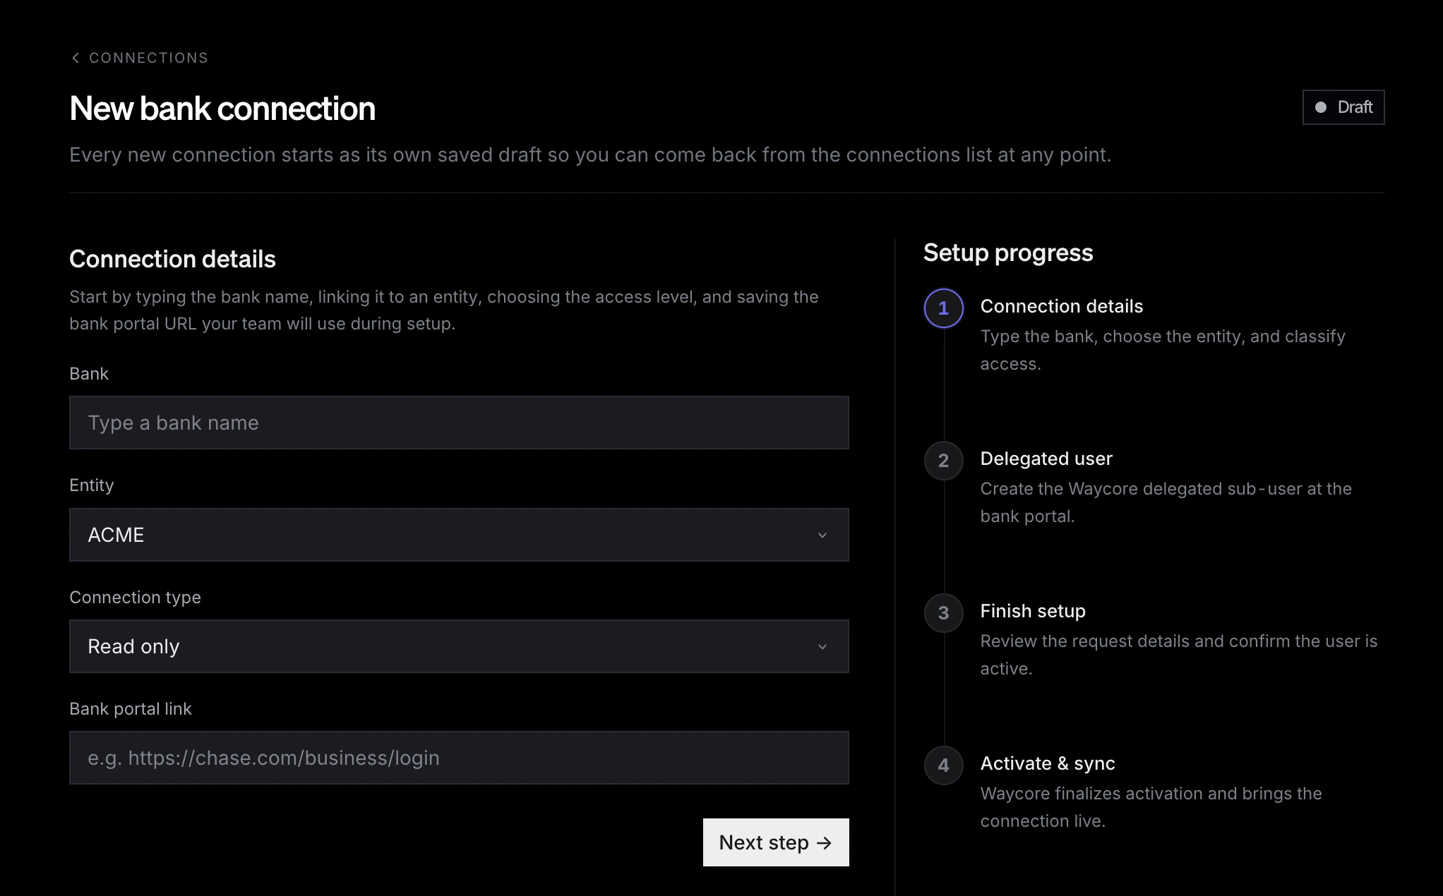Click into the Bank portal link field

(x=459, y=758)
